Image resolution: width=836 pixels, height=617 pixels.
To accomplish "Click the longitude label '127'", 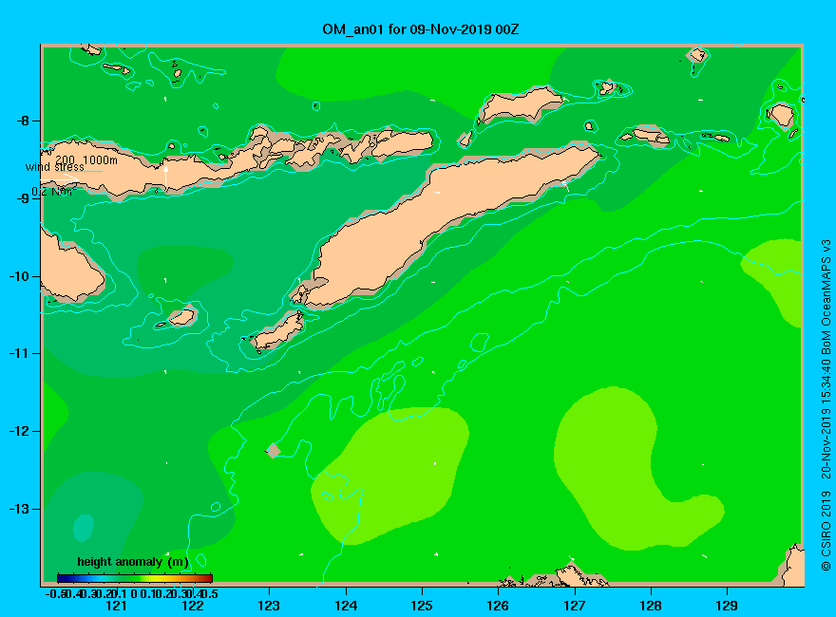I will point(574,606).
